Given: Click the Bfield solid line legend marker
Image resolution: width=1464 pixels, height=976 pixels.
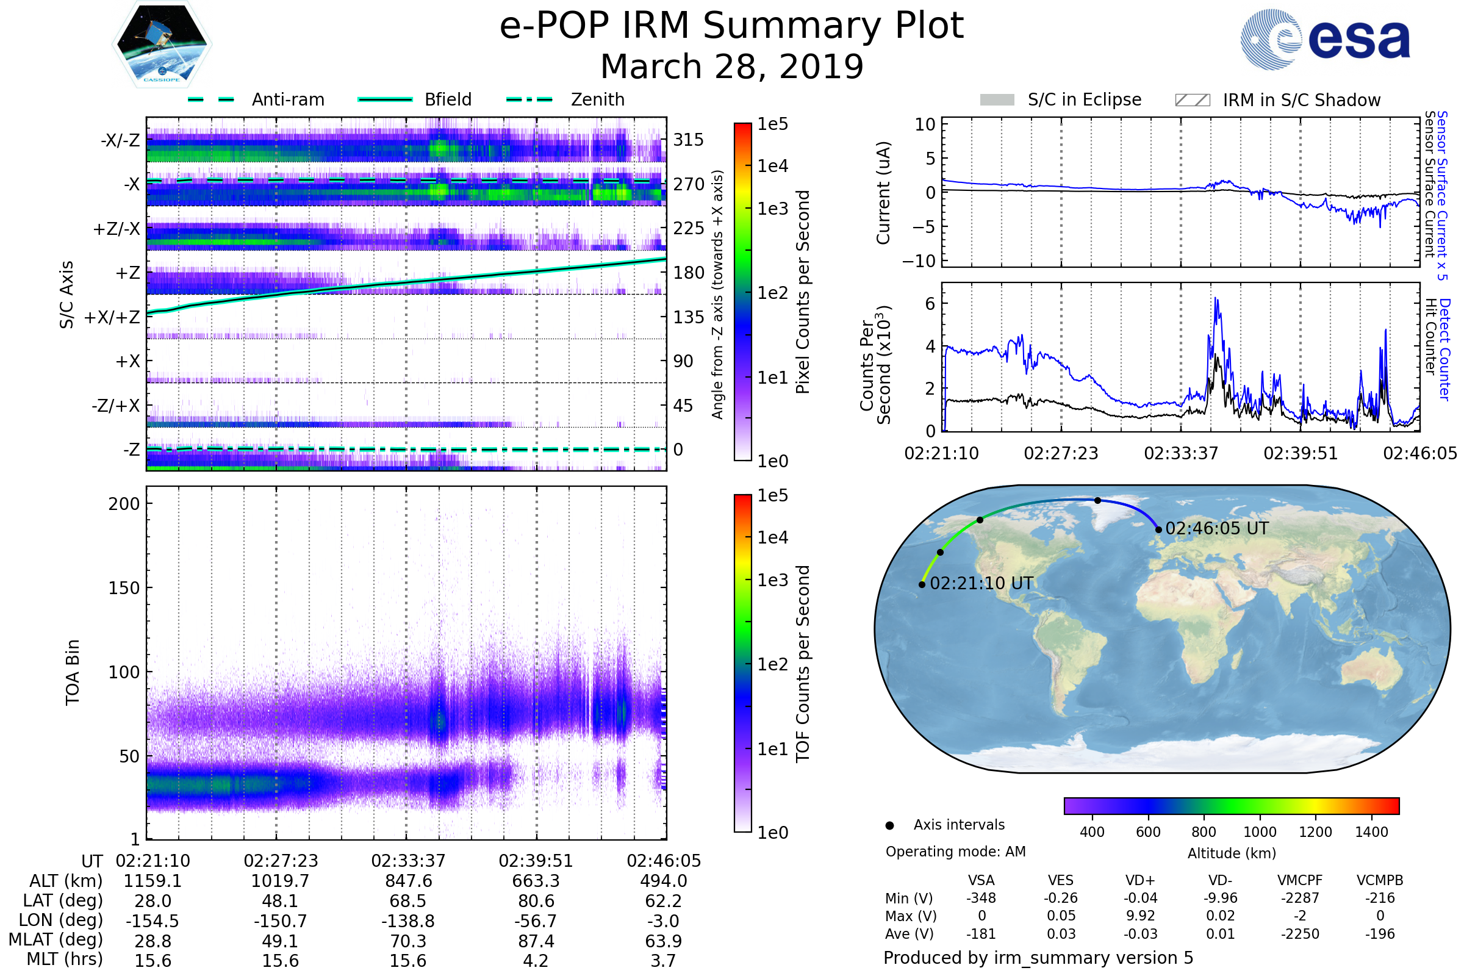Looking at the screenshot, I should click(386, 99).
